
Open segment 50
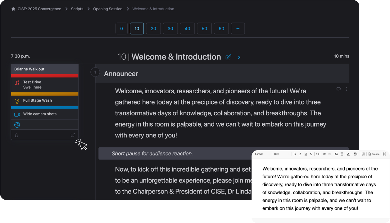[x=204, y=29]
